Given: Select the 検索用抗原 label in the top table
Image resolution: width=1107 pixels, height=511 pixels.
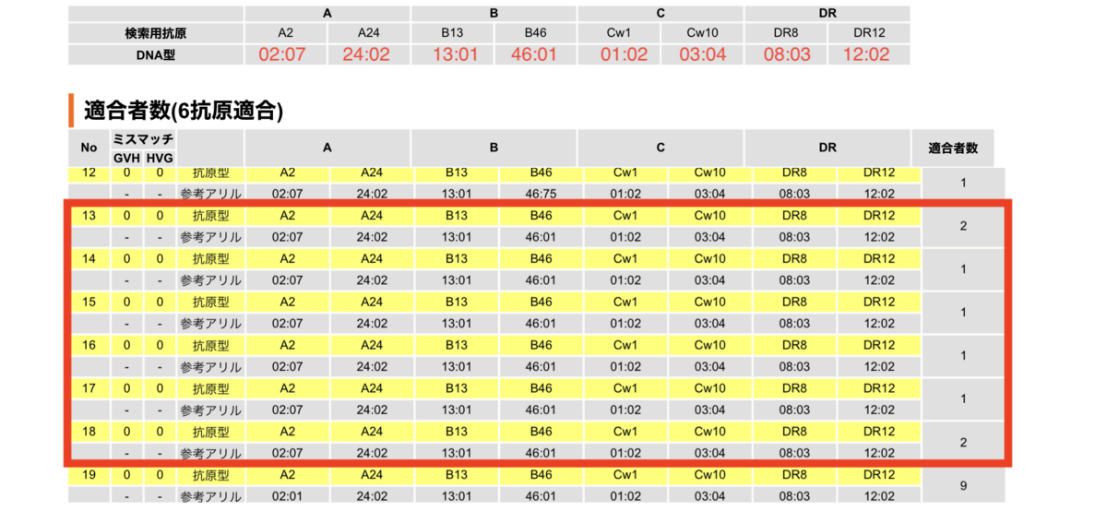Looking at the screenshot, I should [156, 33].
